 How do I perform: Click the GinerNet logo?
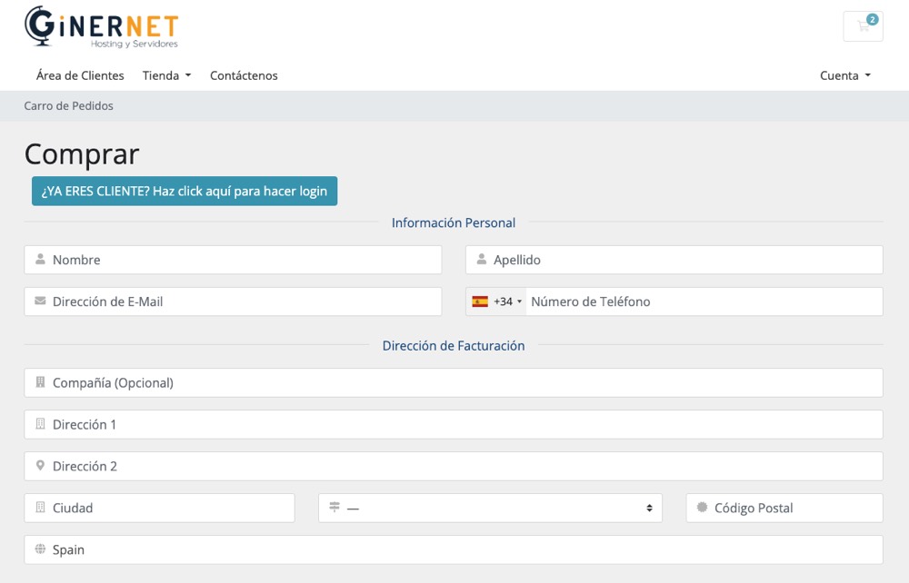(x=101, y=27)
